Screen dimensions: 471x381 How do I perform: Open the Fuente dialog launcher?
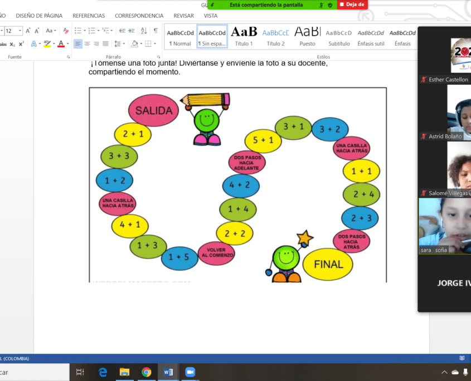click(x=68, y=57)
